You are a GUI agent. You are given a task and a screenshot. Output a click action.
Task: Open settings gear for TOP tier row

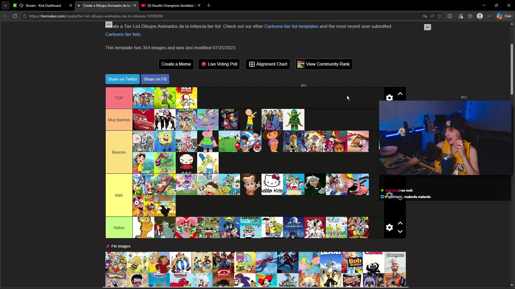point(389,98)
